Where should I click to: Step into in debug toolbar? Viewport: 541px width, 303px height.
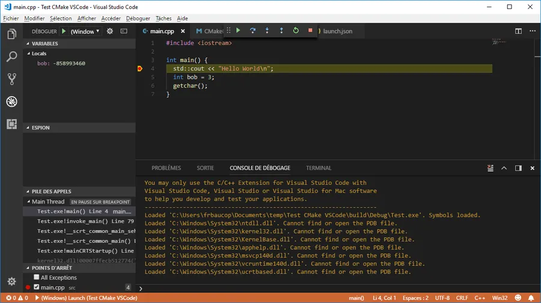pyautogui.click(x=267, y=30)
